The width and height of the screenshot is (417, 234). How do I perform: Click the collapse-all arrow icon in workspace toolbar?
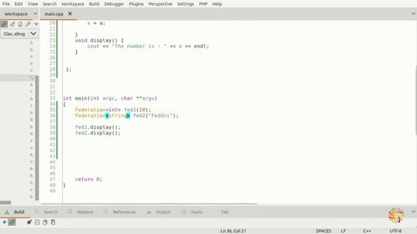(x=12, y=24)
